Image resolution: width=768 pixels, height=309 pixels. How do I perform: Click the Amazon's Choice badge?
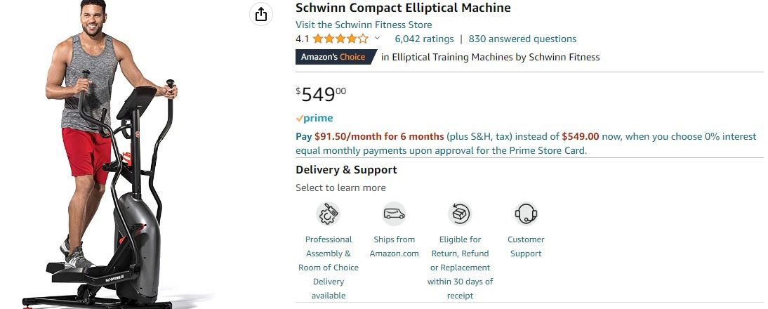(x=334, y=57)
